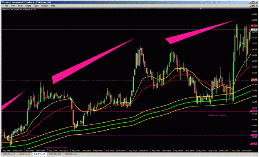This screenshot has height=157, width=259.
Task: Open the View menu
Action: [x=13, y=6]
